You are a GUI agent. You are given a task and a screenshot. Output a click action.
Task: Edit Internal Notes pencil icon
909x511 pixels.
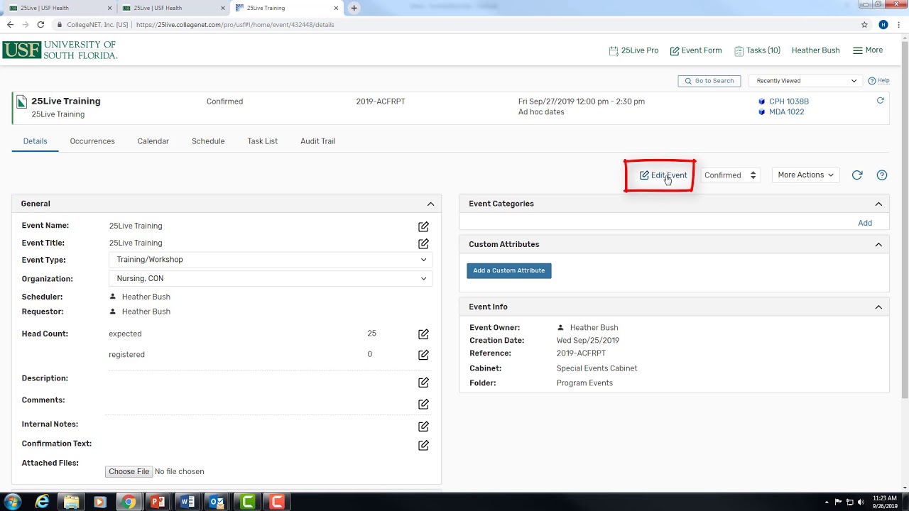pos(423,427)
